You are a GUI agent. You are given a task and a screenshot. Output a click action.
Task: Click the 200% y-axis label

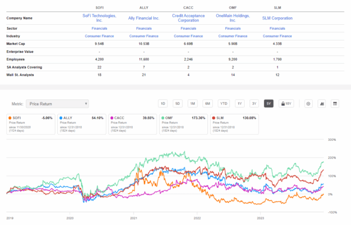click(332, 158)
